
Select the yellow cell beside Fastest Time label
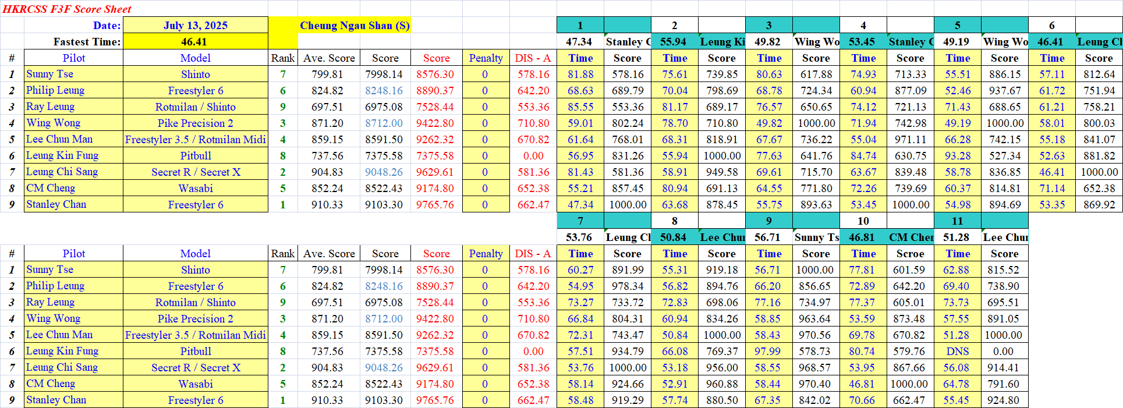tap(195, 41)
